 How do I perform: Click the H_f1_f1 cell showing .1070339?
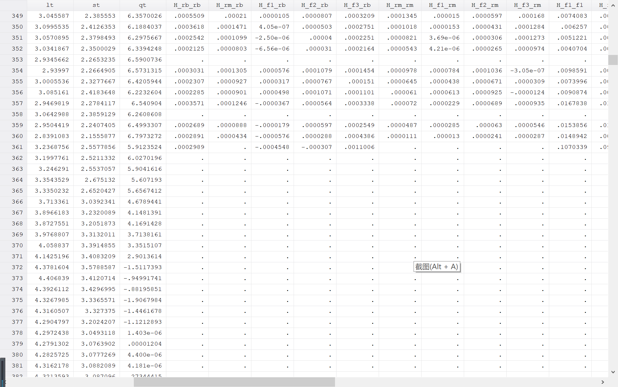[572, 147]
